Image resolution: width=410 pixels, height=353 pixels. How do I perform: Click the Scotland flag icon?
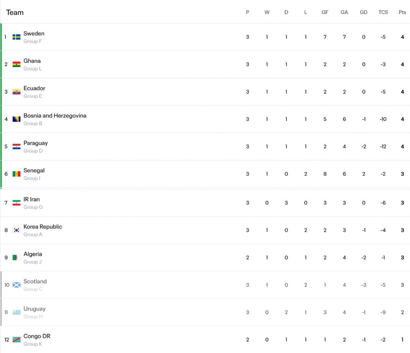pyautogui.click(x=16, y=285)
